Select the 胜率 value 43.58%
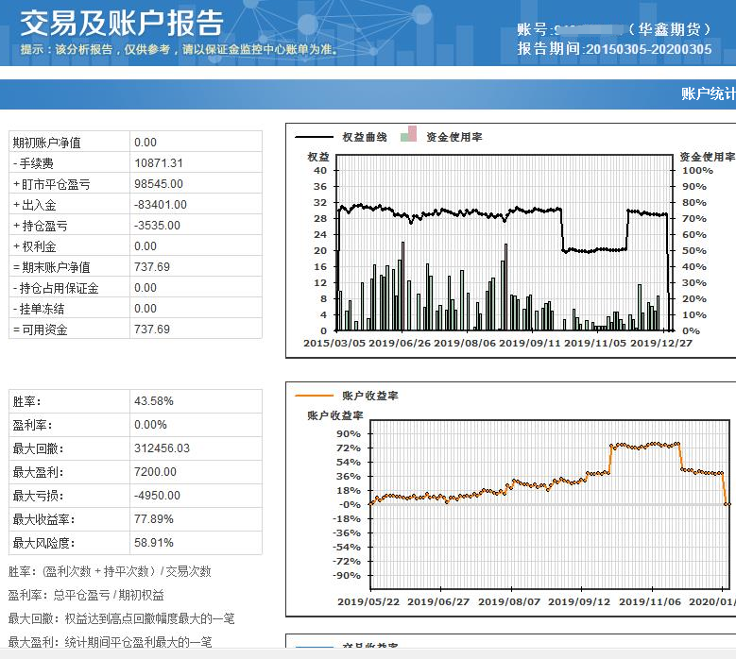 click(153, 401)
